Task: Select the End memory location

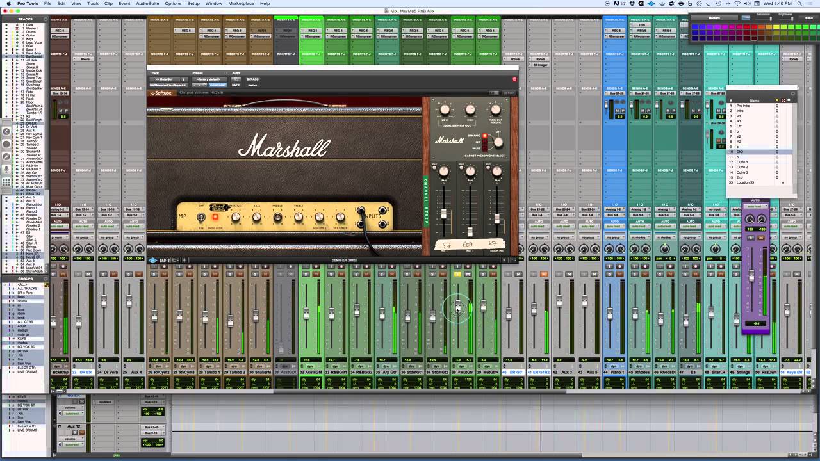Action: tap(760, 177)
